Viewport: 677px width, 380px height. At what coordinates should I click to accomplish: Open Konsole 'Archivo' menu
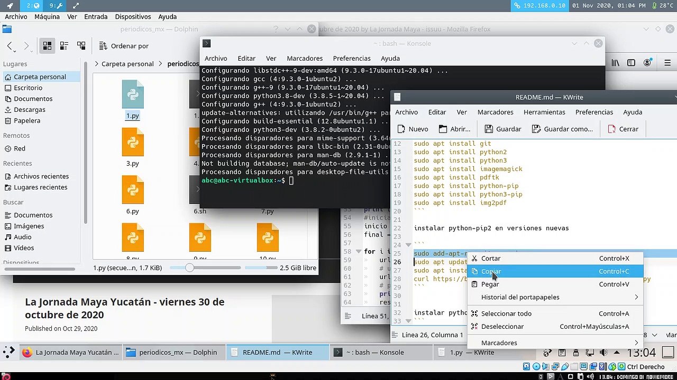point(216,58)
